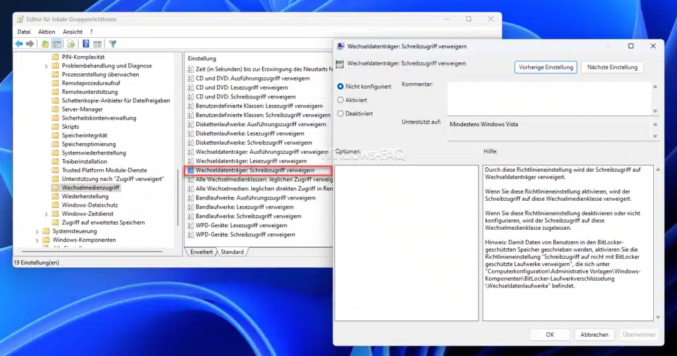This screenshot has height=356, width=677.
Task: Click the folder icon next to PIN-Komplexität
Action: pyautogui.click(x=56, y=57)
